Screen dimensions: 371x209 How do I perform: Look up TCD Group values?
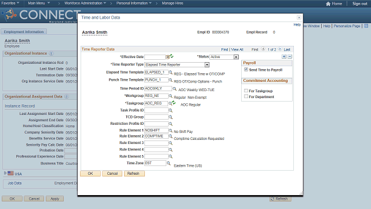pos(170,117)
